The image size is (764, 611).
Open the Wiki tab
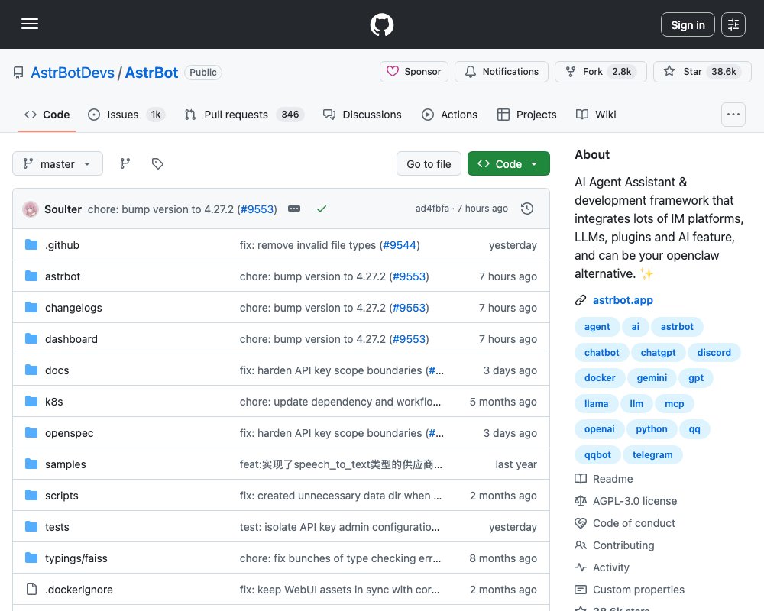coord(596,115)
